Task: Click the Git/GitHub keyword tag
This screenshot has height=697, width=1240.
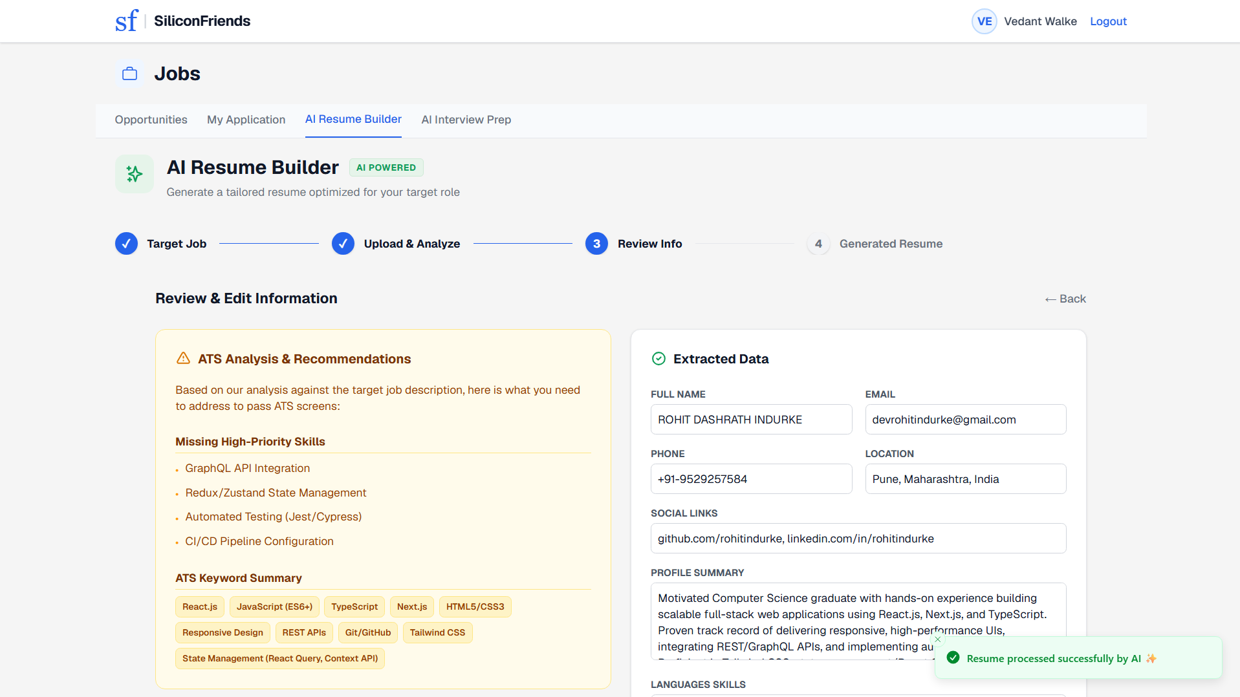Action: pyautogui.click(x=368, y=632)
